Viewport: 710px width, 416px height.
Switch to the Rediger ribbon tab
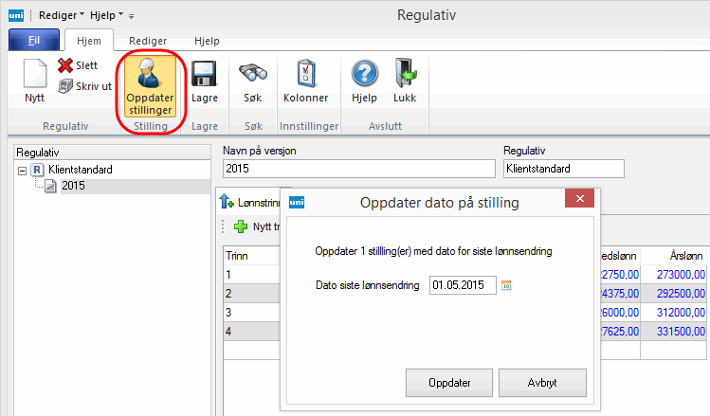[148, 42]
